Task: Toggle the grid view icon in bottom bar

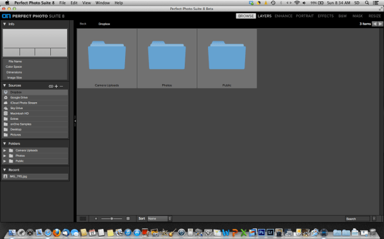Action: [x=83, y=219]
